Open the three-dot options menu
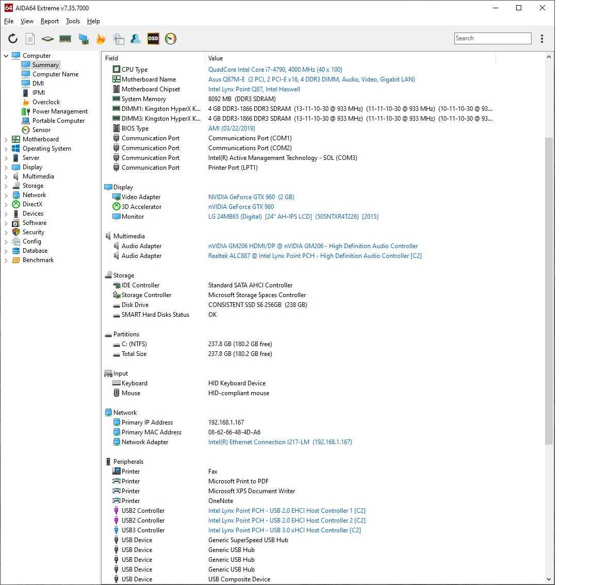Viewport: 594px width, 585px height. click(x=542, y=39)
